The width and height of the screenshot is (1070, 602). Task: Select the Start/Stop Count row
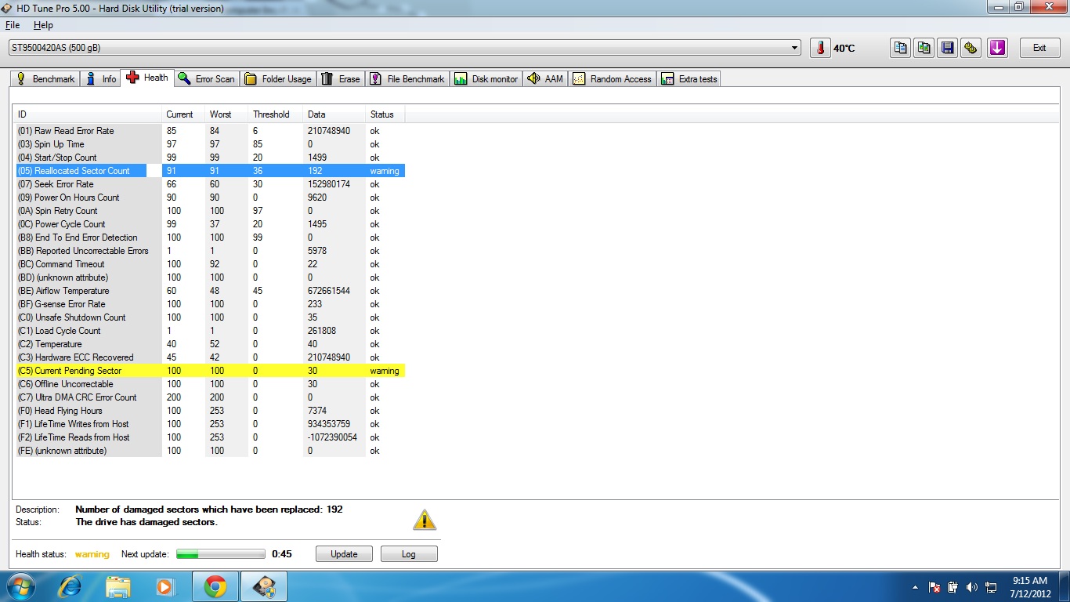[209, 158]
